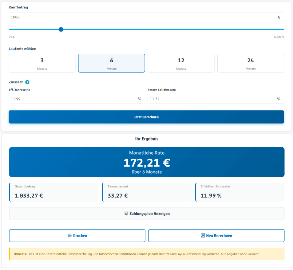This screenshot has height=270, width=293.
Task: Click the percent symbol in Eff. Jahreszins field
Action: 139,99
